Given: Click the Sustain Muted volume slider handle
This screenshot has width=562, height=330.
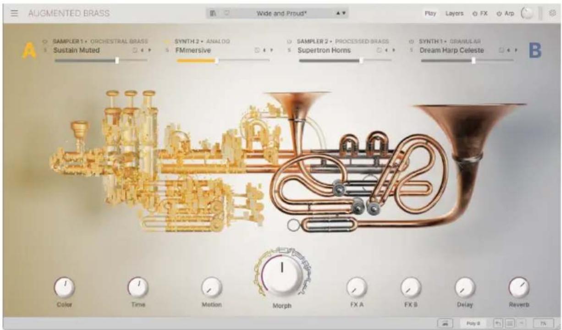Looking at the screenshot, I should pyautogui.click(x=117, y=60).
